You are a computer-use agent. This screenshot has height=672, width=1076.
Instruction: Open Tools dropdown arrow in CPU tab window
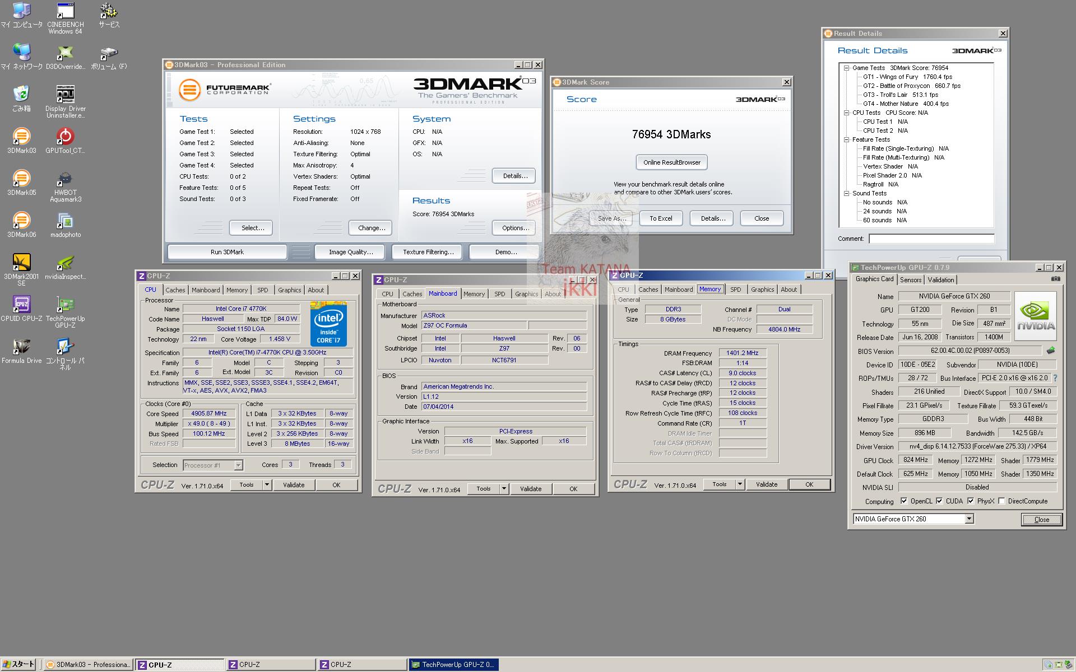pos(267,485)
